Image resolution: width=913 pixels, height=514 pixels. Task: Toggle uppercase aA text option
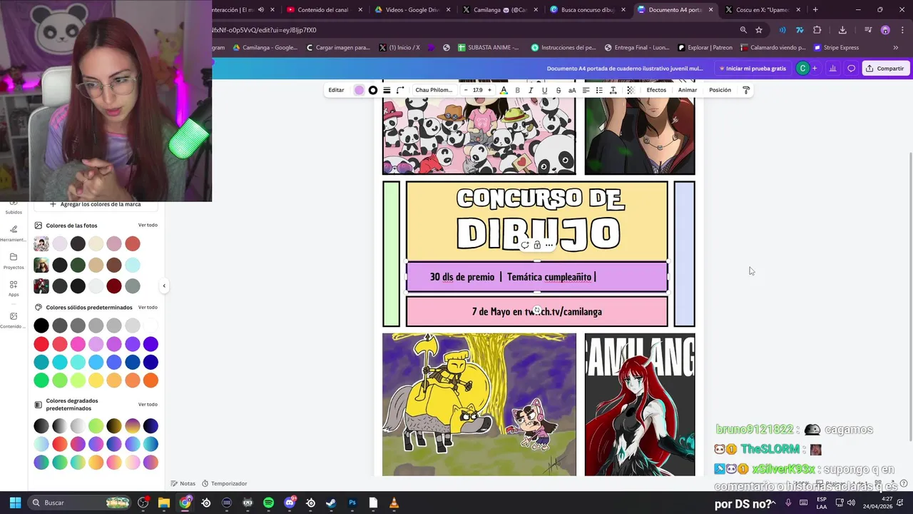[x=571, y=90]
